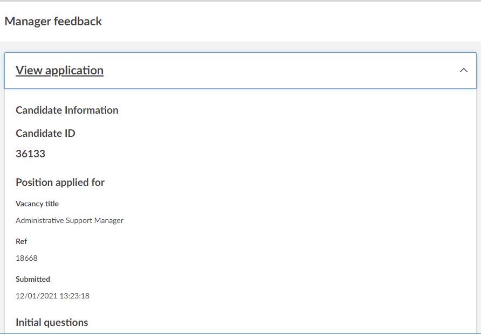Select the candidate ID number 36133
This screenshot has height=334, width=481.
click(30, 154)
